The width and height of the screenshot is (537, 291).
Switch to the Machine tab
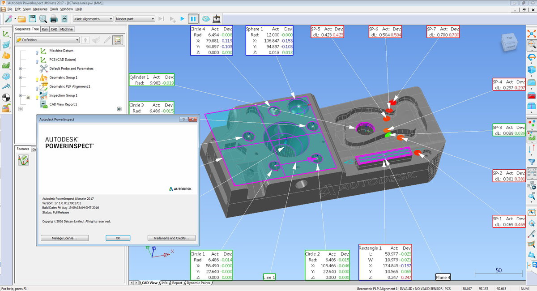click(x=67, y=29)
